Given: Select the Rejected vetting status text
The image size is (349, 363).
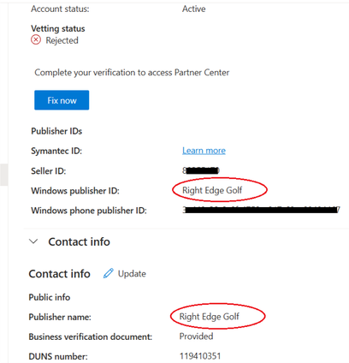Looking at the screenshot, I should [62, 40].
